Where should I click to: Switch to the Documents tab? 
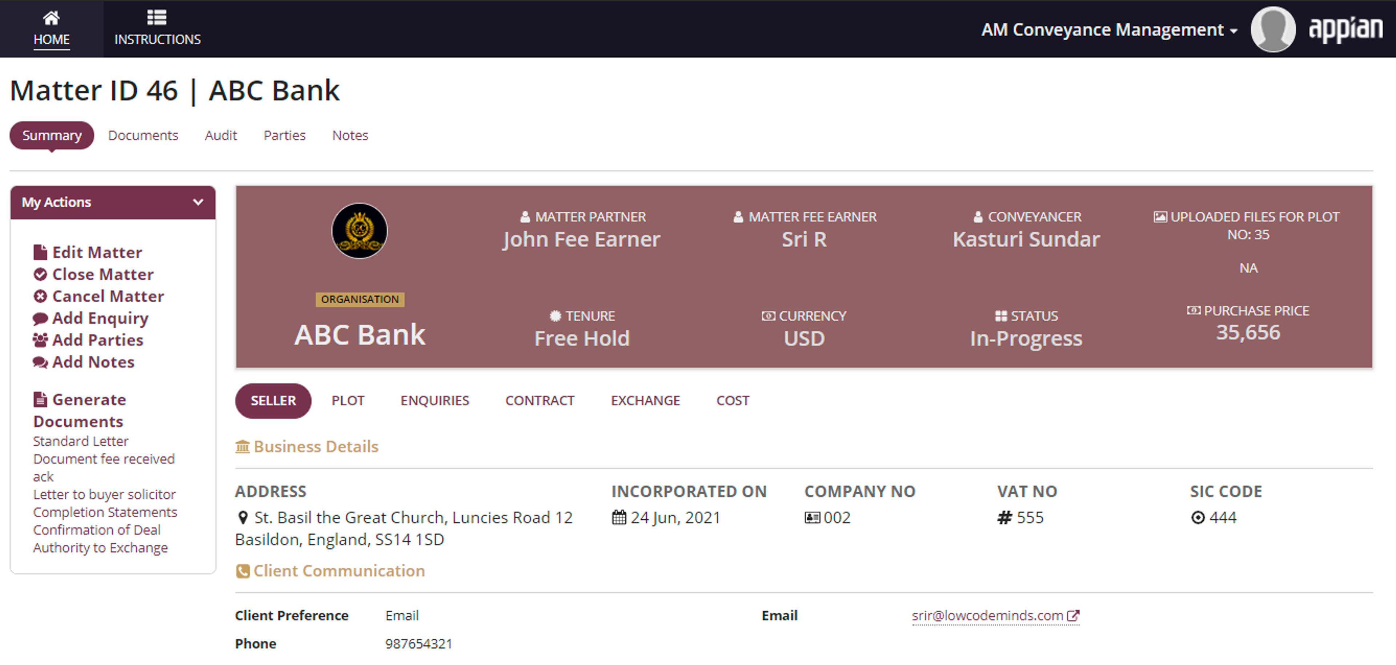pos(143,135)
